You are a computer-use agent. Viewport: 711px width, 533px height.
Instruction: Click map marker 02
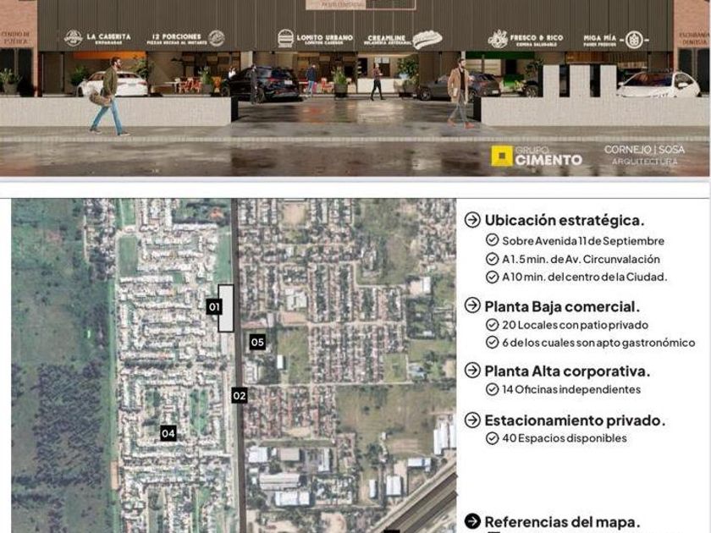tap(239, 396)
